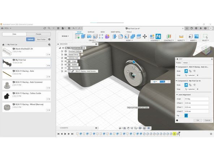Select the Revolve tool in Create
Screen dimensions: 214x160
tap(89, 36)
